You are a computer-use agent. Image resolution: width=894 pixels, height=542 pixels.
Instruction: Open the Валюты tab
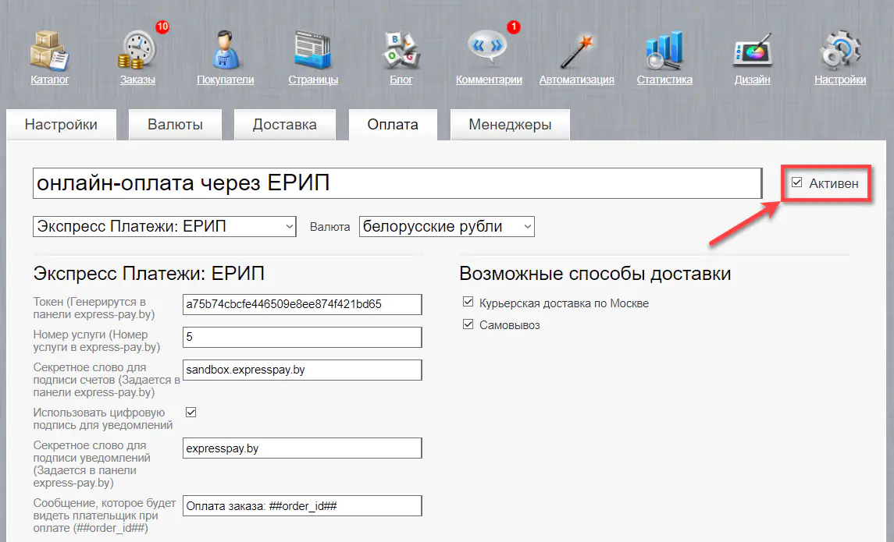tap(174, 124)
